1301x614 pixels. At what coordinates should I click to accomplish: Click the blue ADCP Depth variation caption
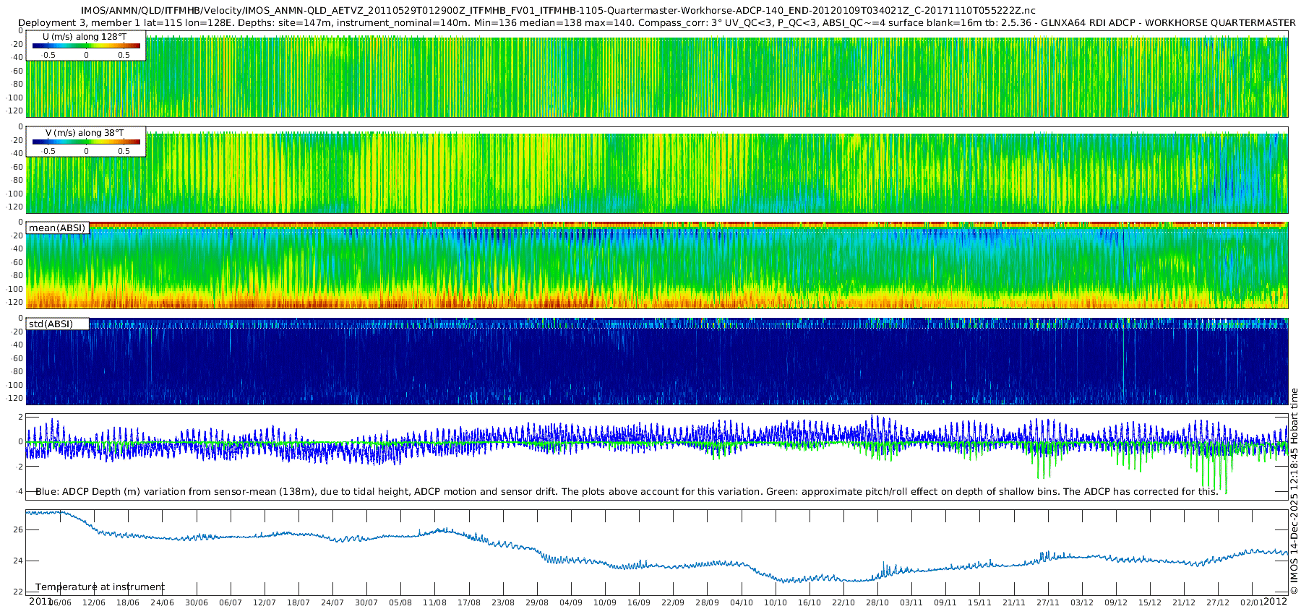click(626, 491)
